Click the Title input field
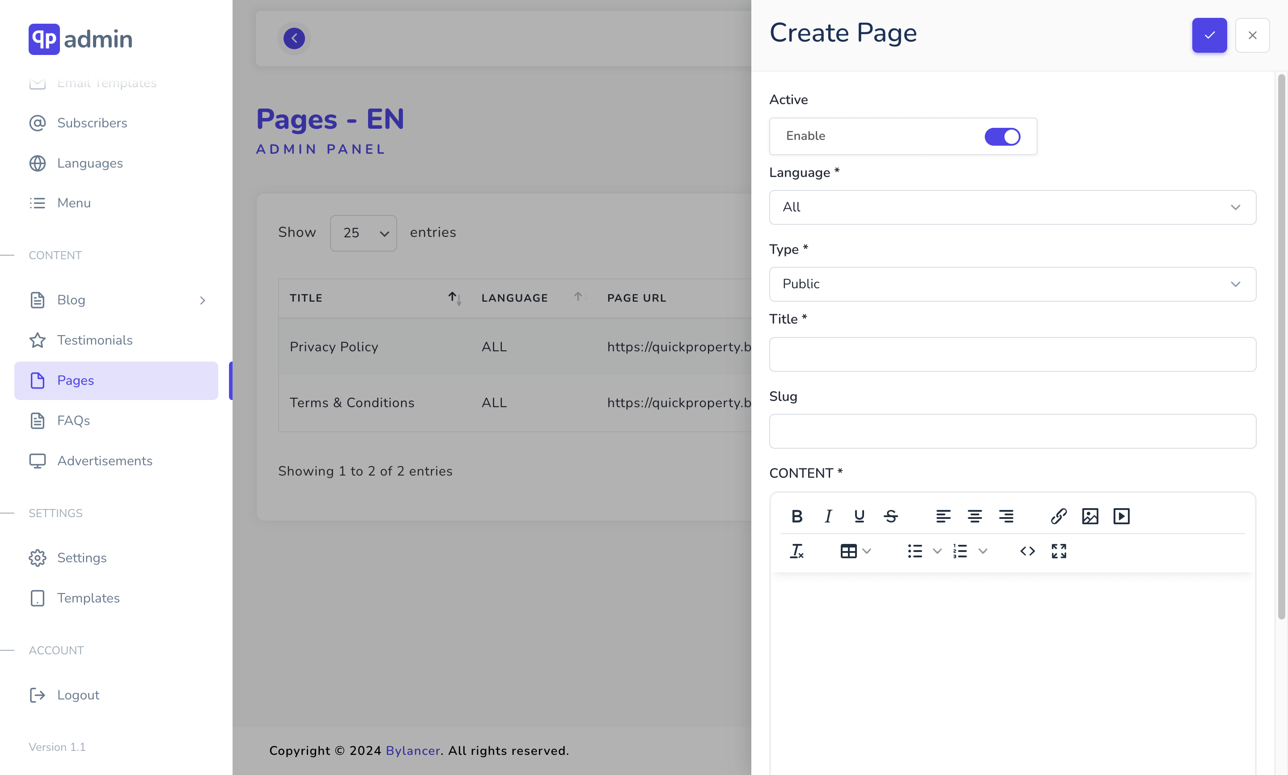1288x775 pixels. (x=1012, y=354)
